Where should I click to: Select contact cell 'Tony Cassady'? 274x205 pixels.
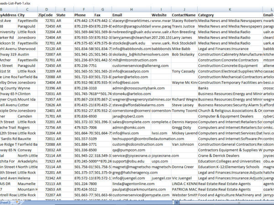(x=184, y=72)
